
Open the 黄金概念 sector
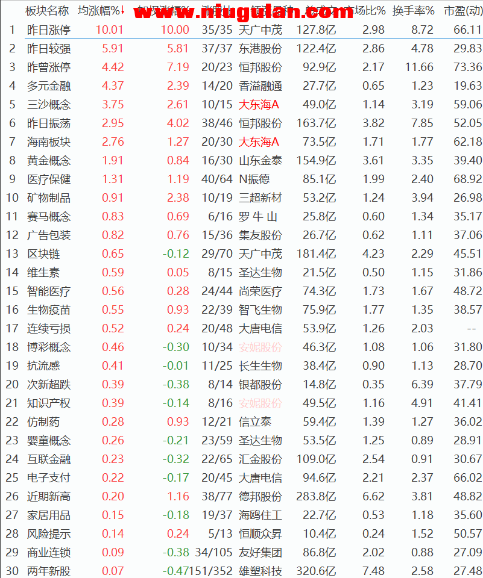click(49, 160)
